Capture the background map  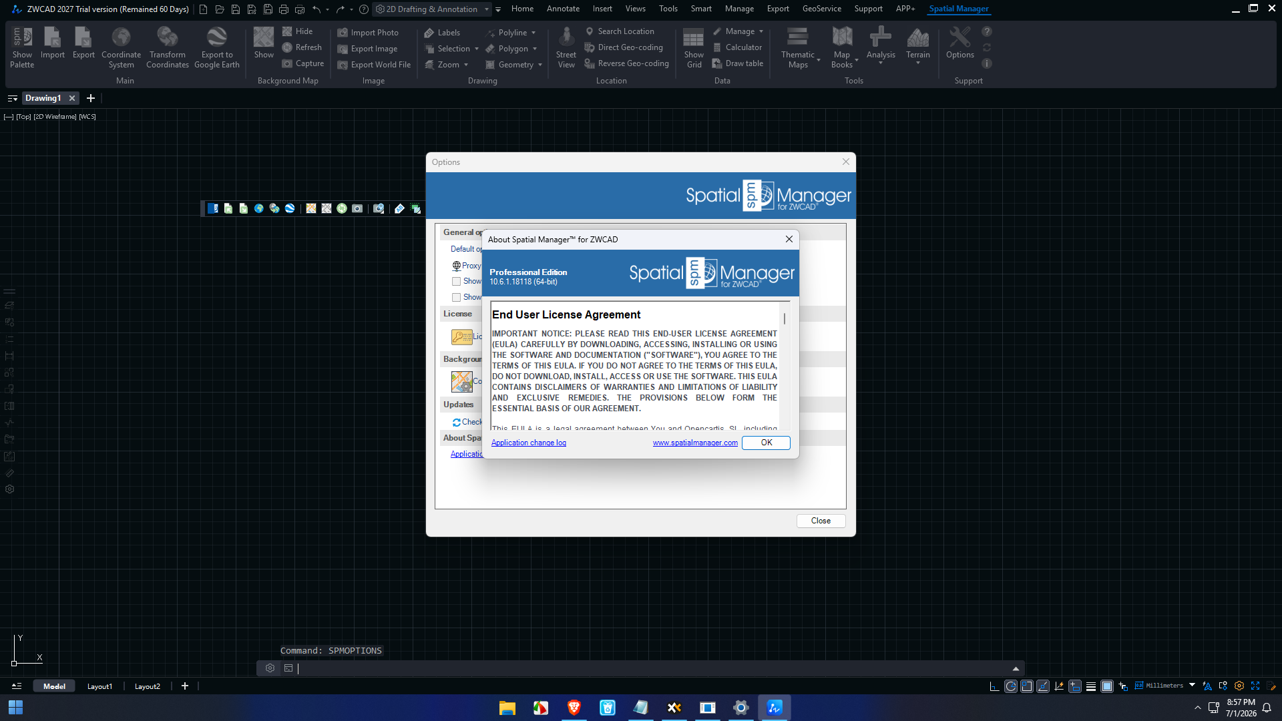tap(303, 63)
